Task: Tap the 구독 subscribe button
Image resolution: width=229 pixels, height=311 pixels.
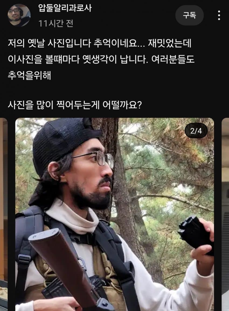Action: (189, 15)
